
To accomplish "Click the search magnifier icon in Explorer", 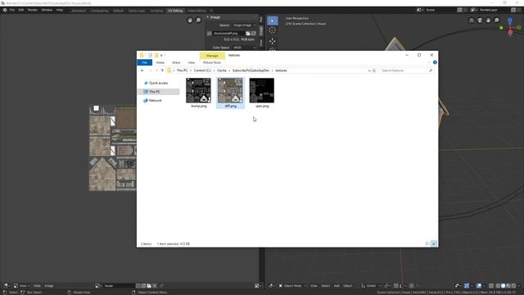I will tap(431, 70).
